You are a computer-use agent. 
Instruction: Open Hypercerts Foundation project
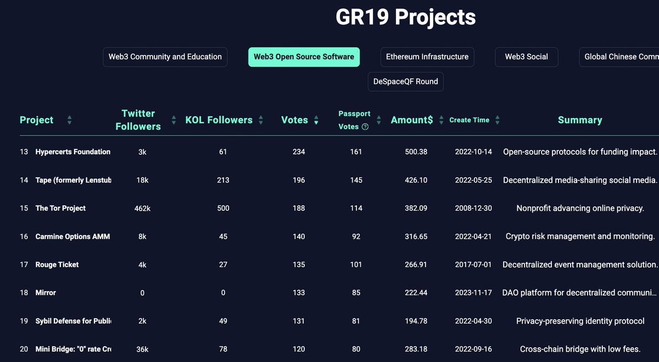[x=72, y=152]
